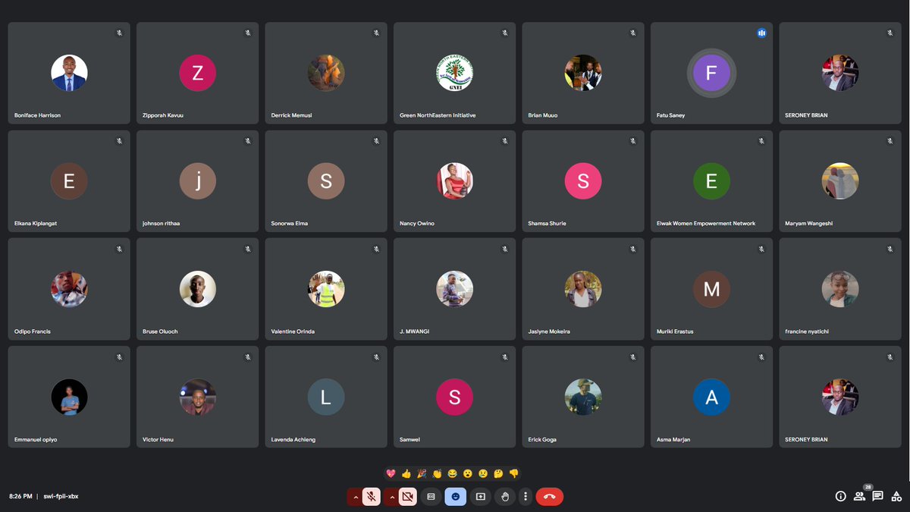Click the M avatar of Muriki Erastus

click(x=711, y=289)
